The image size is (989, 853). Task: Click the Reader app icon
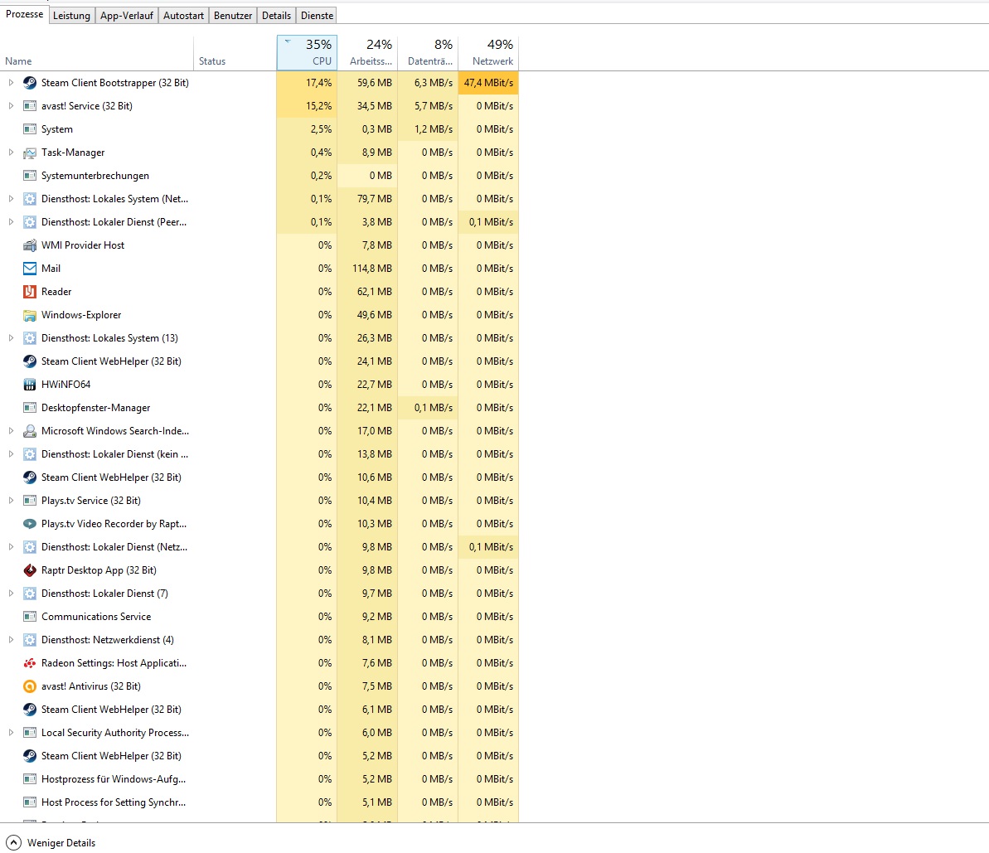30,292
